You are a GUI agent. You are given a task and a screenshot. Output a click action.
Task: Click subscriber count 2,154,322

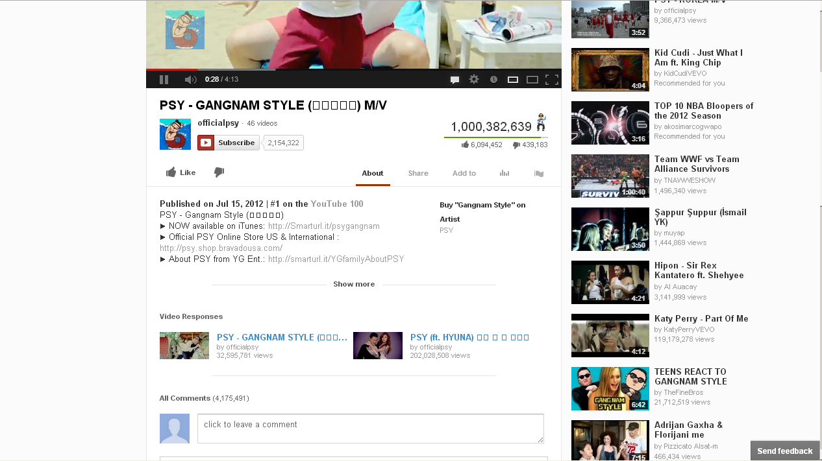(284, 143)
